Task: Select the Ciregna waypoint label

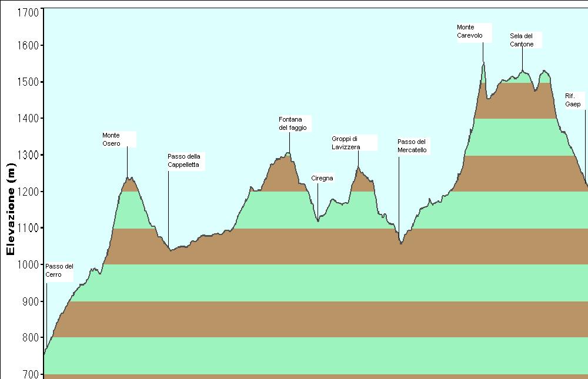Action: tap(322, 179)
